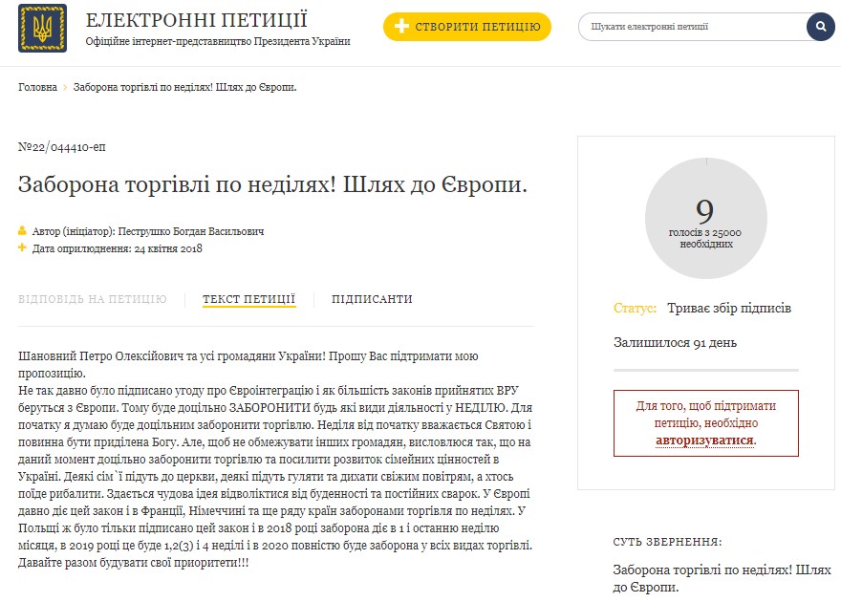
Task: Open the "ВІДПОВІДЬ НА ПЕТИЦІЮ" tab
Action: coord(91,299)
